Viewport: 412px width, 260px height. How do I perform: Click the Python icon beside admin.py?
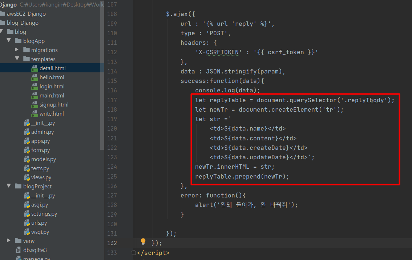[27, 132]
